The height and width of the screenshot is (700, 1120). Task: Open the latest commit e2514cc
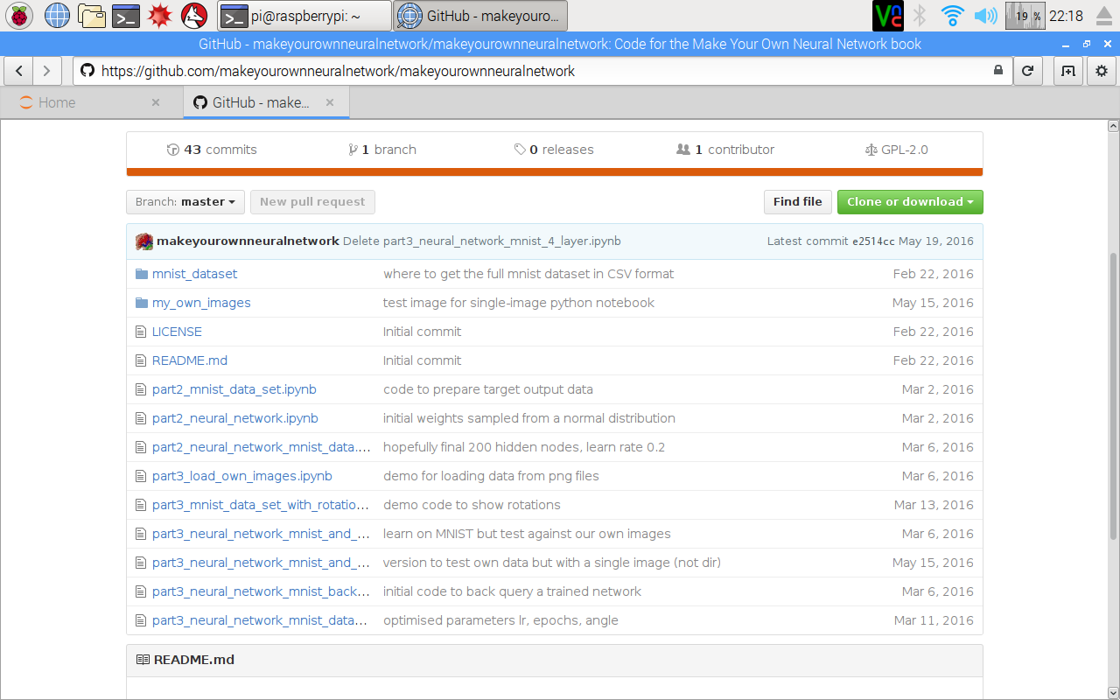click(873, 241)
